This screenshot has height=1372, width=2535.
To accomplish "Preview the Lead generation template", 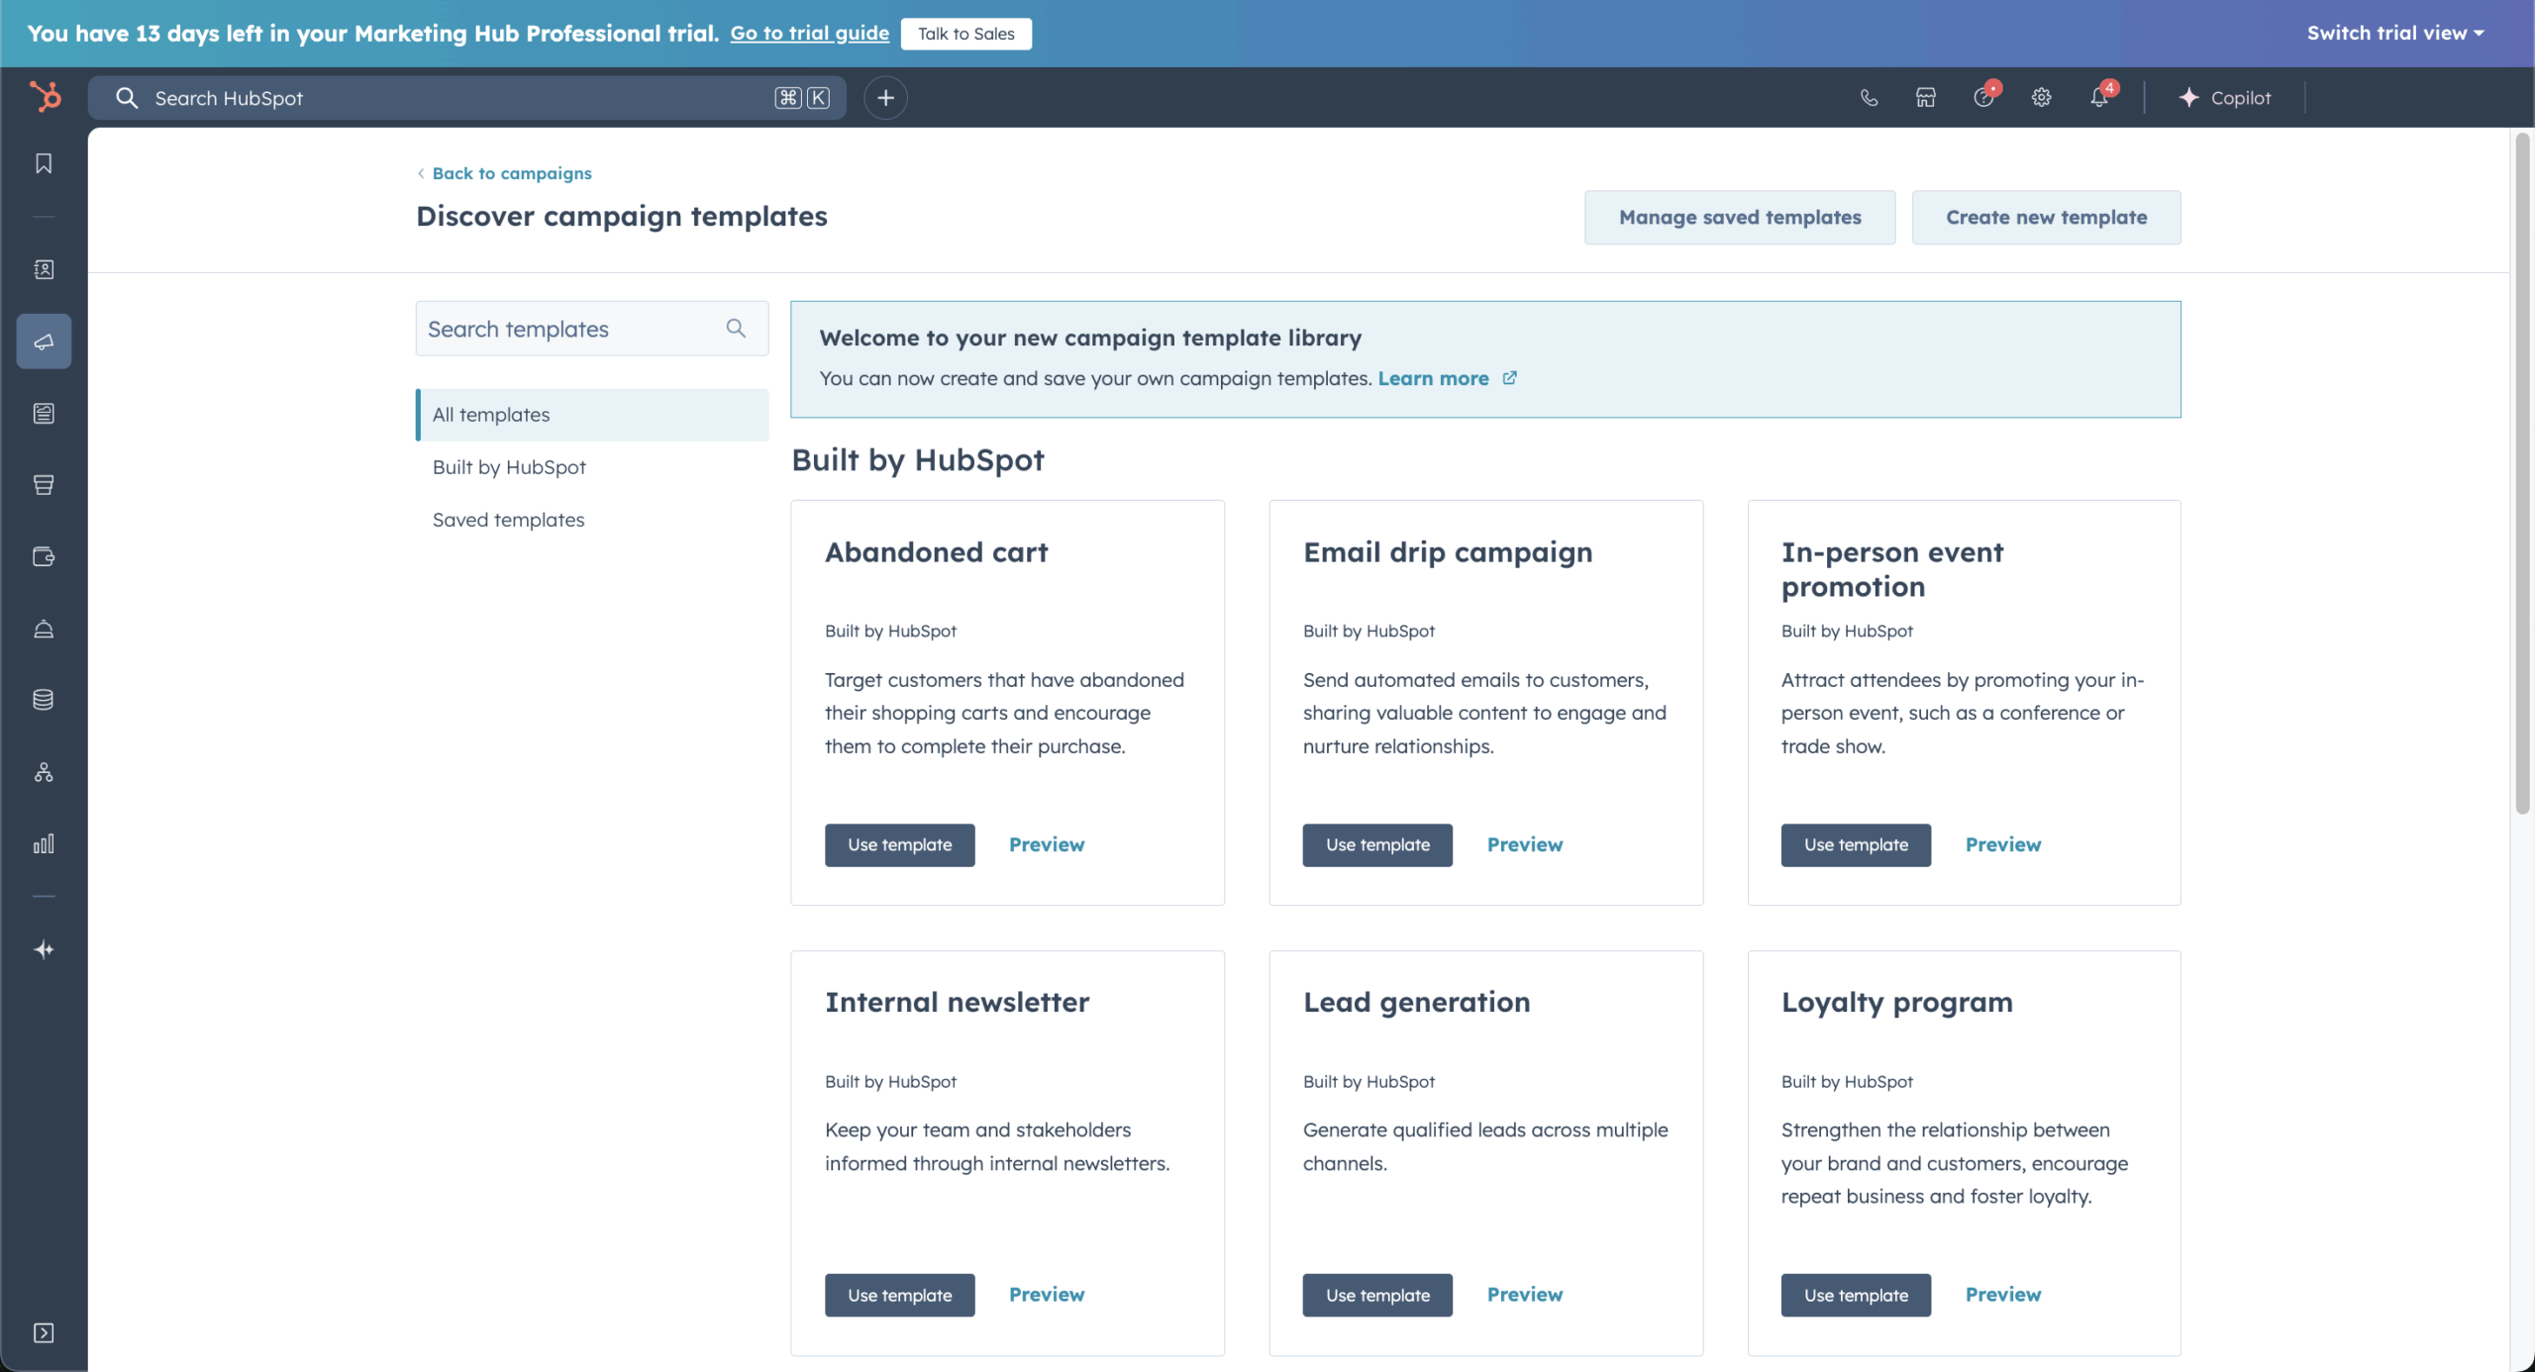I will pos(1525,1294).
